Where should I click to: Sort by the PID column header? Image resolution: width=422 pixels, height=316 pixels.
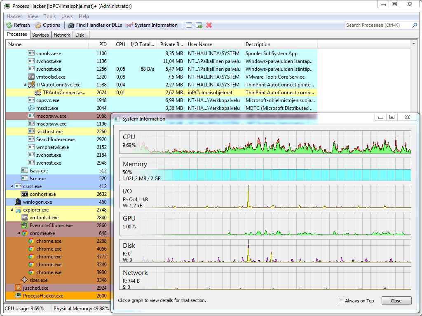tap(98, 44)
